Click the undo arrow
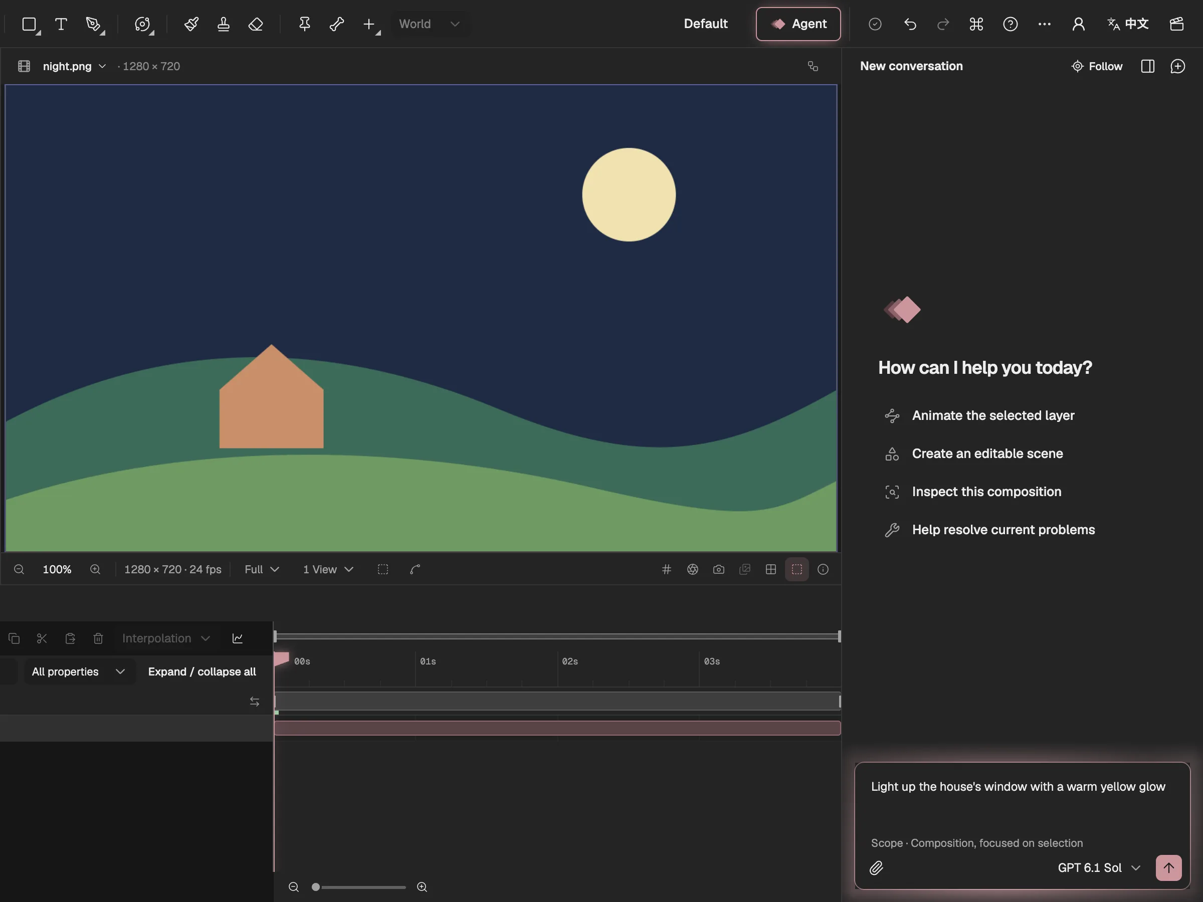 (x=910, y=24)
